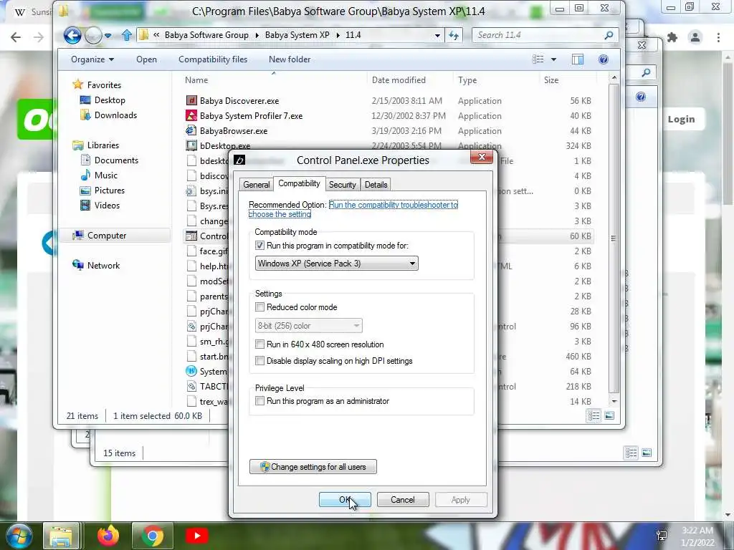Select the System file with blue icon
734x550 pixels.
191,372
